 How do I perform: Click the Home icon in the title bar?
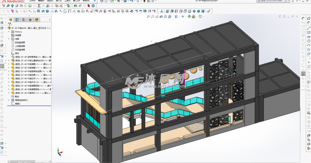(x=102, y=1)
